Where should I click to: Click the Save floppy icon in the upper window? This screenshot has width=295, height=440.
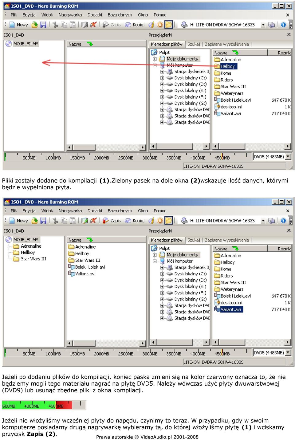tap(43, 25)
